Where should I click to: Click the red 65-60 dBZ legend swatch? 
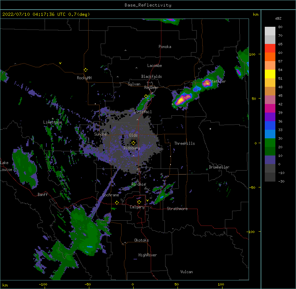(270, 48)
